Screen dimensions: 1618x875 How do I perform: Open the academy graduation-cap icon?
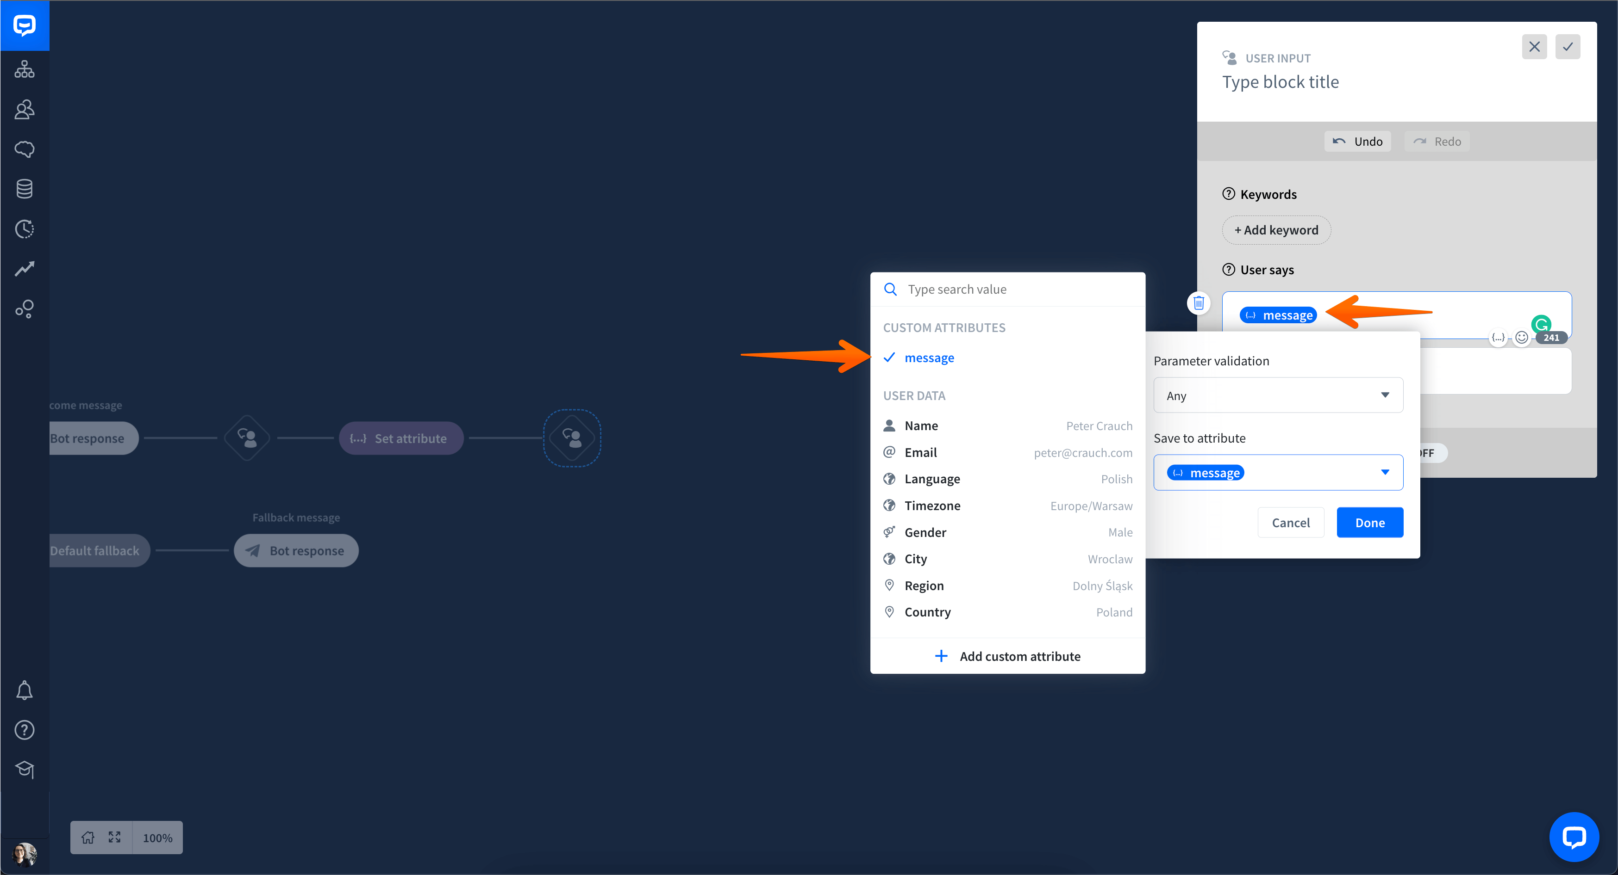(x=25, y=769)
